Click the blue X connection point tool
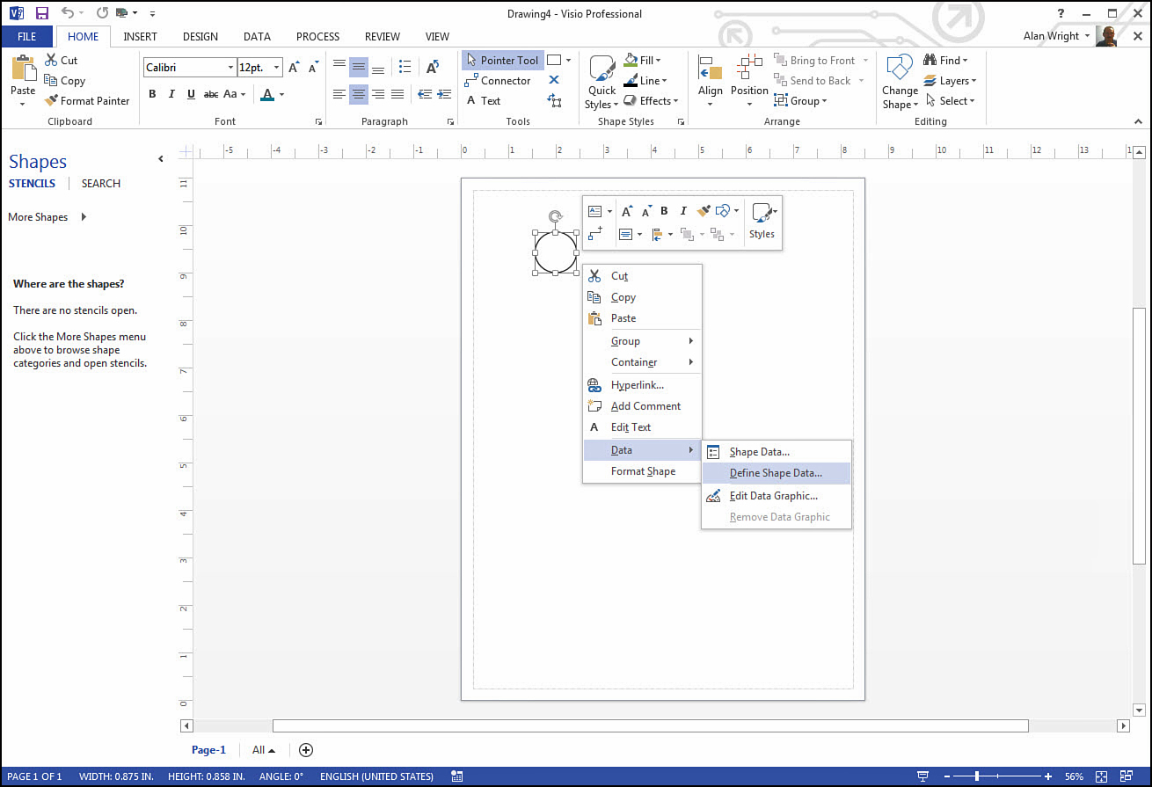Image resolution: width=1152 pixels, height=787 pixels. [x=554, y=80]
